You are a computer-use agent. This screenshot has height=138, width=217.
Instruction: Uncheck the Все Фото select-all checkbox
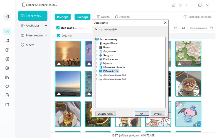58,28
